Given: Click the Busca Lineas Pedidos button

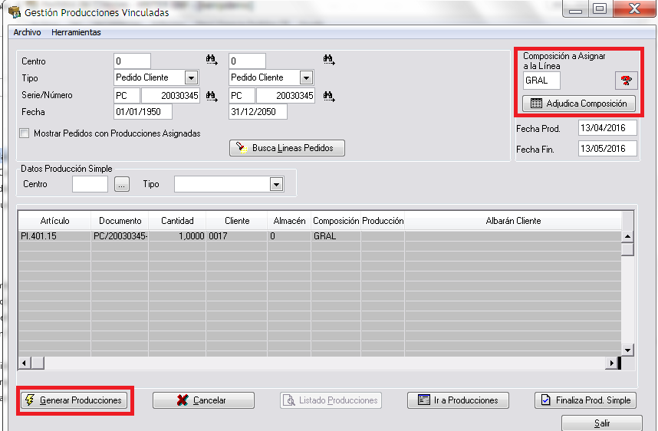Looking at the screenshot, I should 287,148.
